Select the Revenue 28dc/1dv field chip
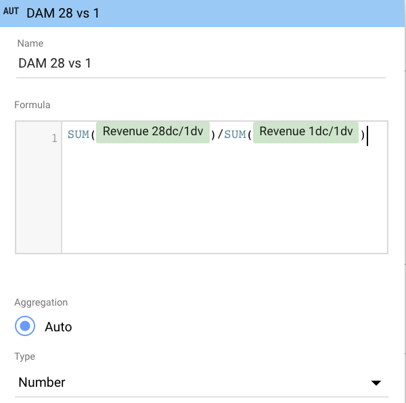Image resolution: width=406 pixels, height=403 pixels. click(153, 132)
